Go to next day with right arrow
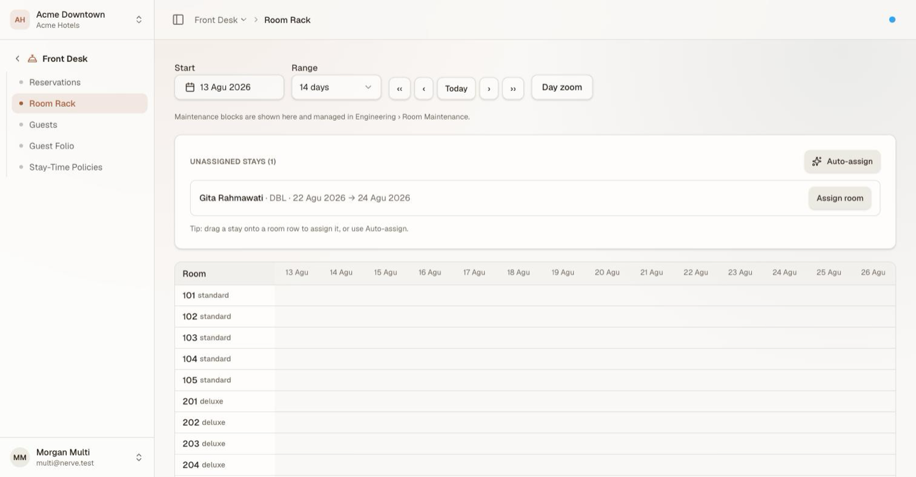The width and height of the screenshot is (916, 477). pyautogui.click(x=489, y=88)
